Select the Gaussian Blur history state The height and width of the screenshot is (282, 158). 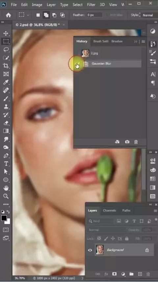[x=108, y=64]
